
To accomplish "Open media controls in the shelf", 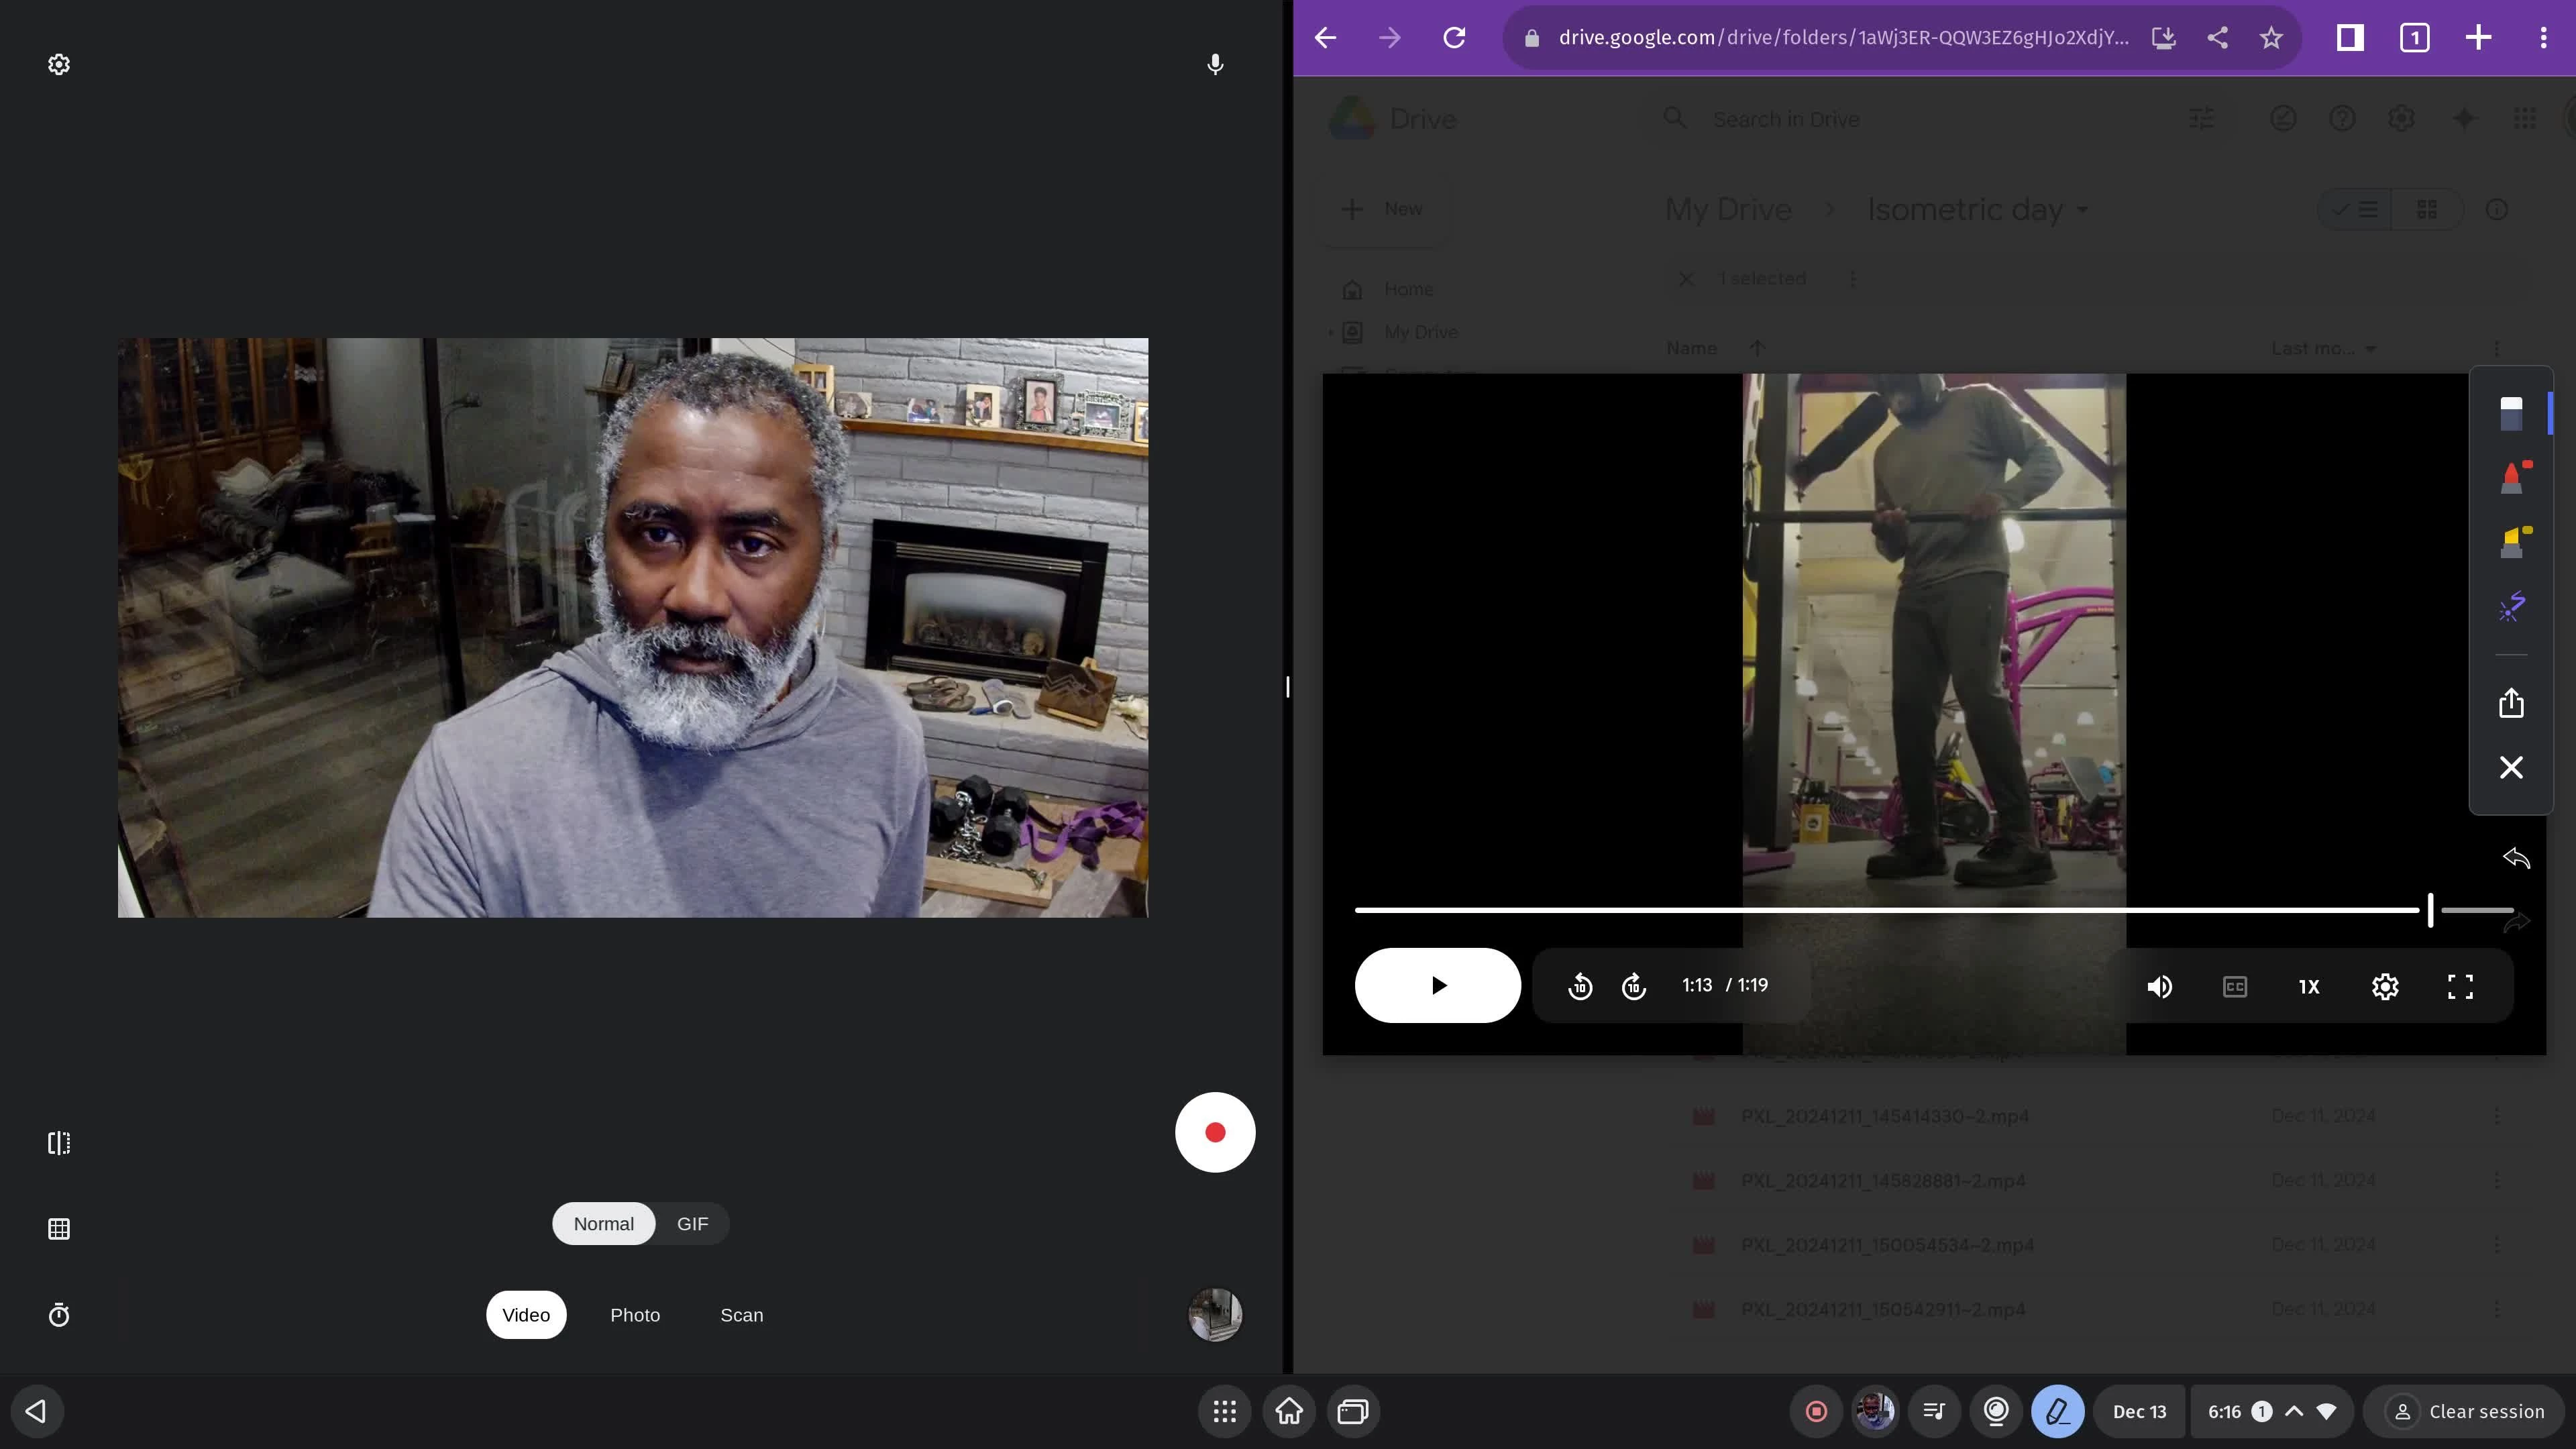I will (1934, 1411).
